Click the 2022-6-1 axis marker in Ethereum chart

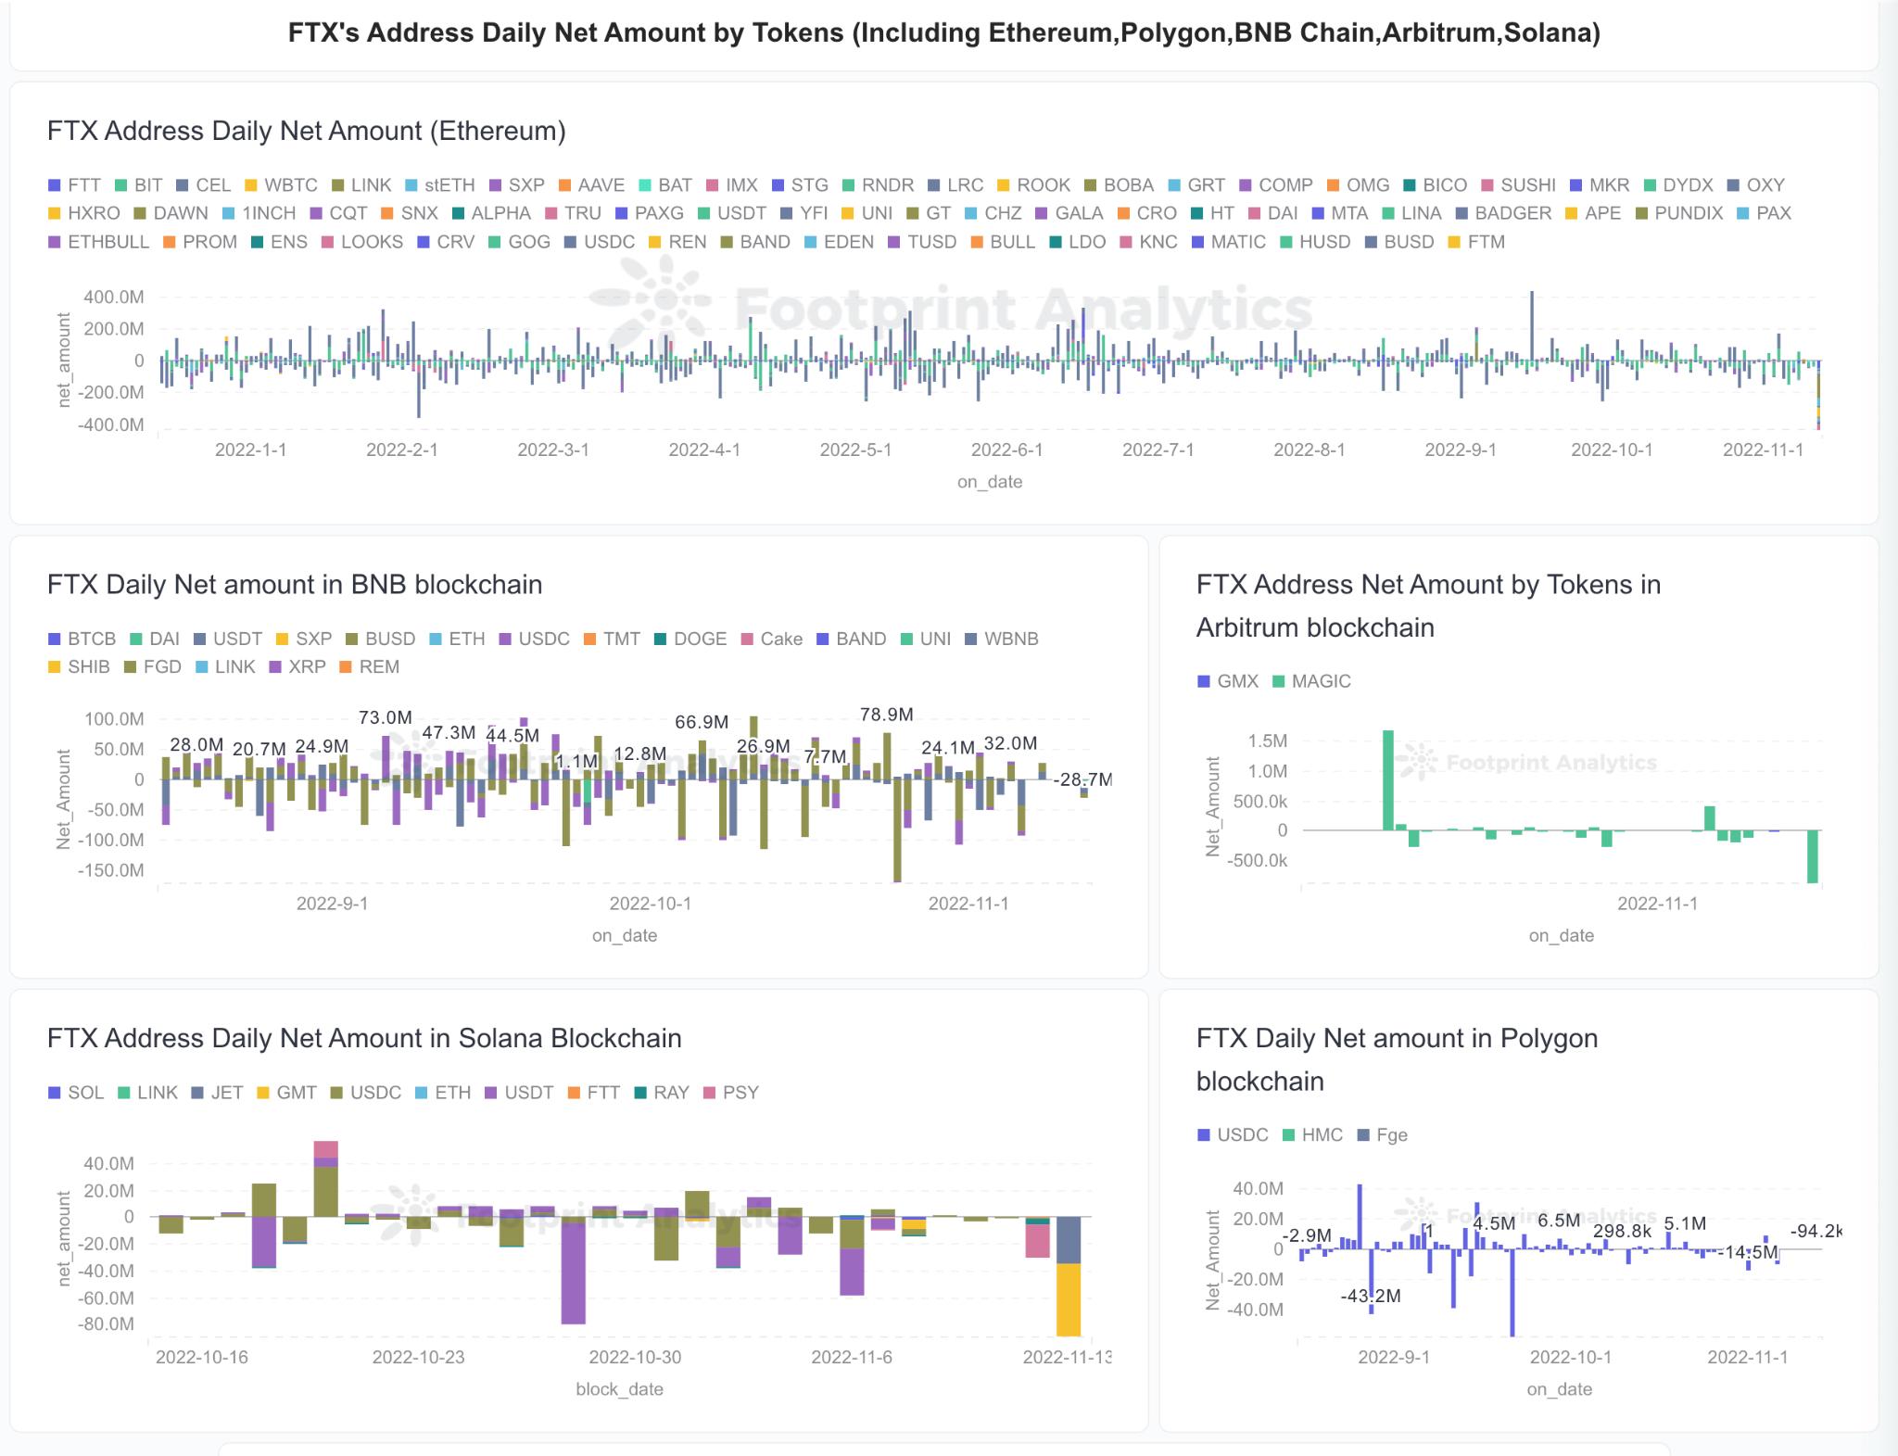tap(1006, 449)
